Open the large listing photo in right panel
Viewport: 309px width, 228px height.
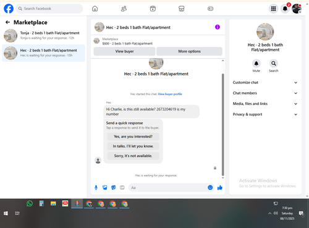[x=265, y=32]
